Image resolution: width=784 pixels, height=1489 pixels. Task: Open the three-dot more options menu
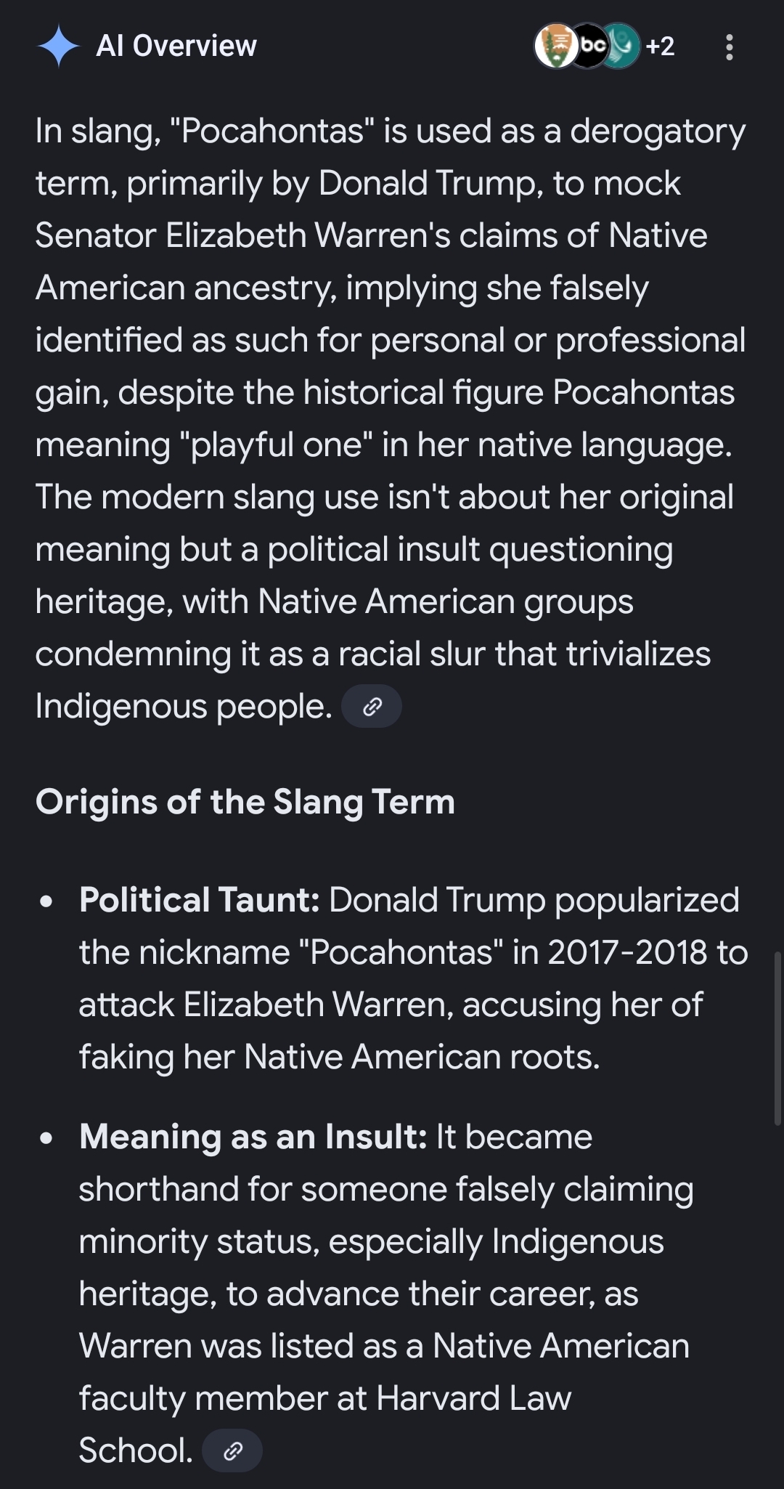729,48
